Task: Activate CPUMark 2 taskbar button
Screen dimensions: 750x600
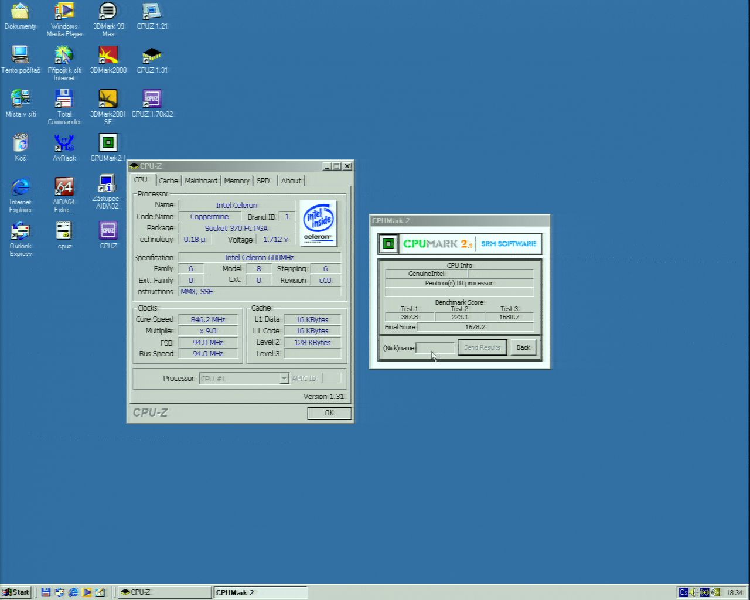Action: coord(260,592)
